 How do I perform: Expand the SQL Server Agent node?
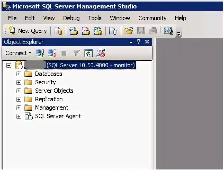19,117
